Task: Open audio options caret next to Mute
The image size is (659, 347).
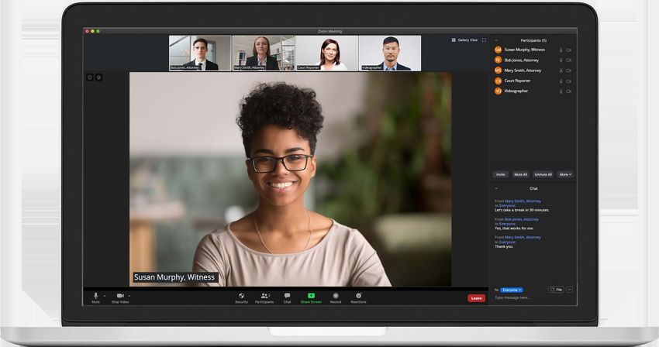Action: point(105,296)
